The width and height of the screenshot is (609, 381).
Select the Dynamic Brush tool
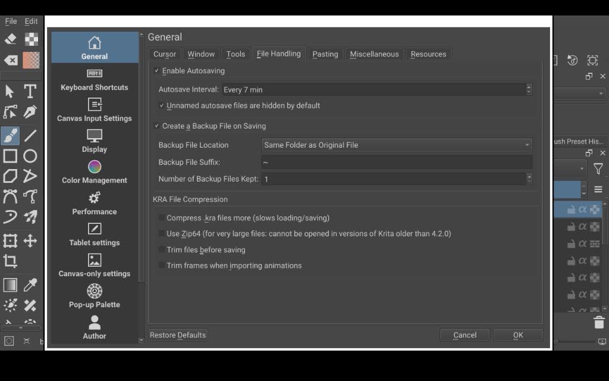click(x=10, y=217)
